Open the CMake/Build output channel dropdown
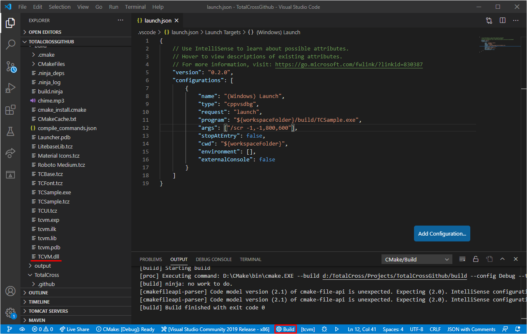 click(x=417, y=259)
